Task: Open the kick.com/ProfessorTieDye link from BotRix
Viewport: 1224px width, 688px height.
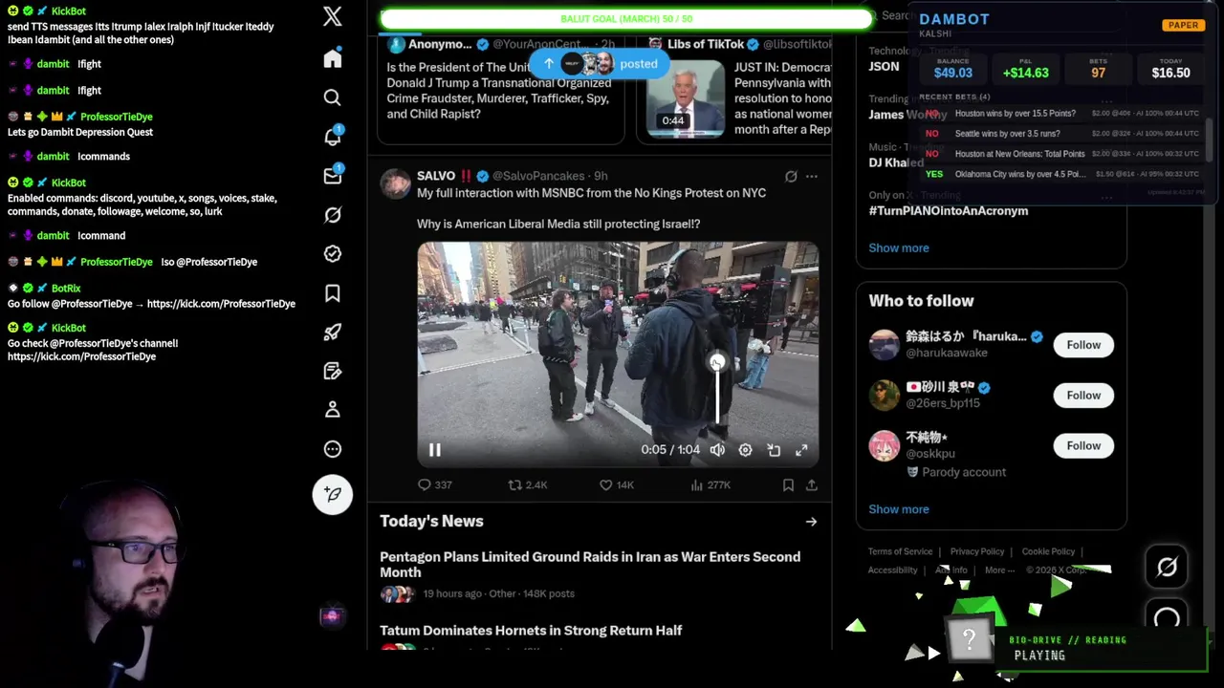Action: pyautogui.click(x=221, y=304)
